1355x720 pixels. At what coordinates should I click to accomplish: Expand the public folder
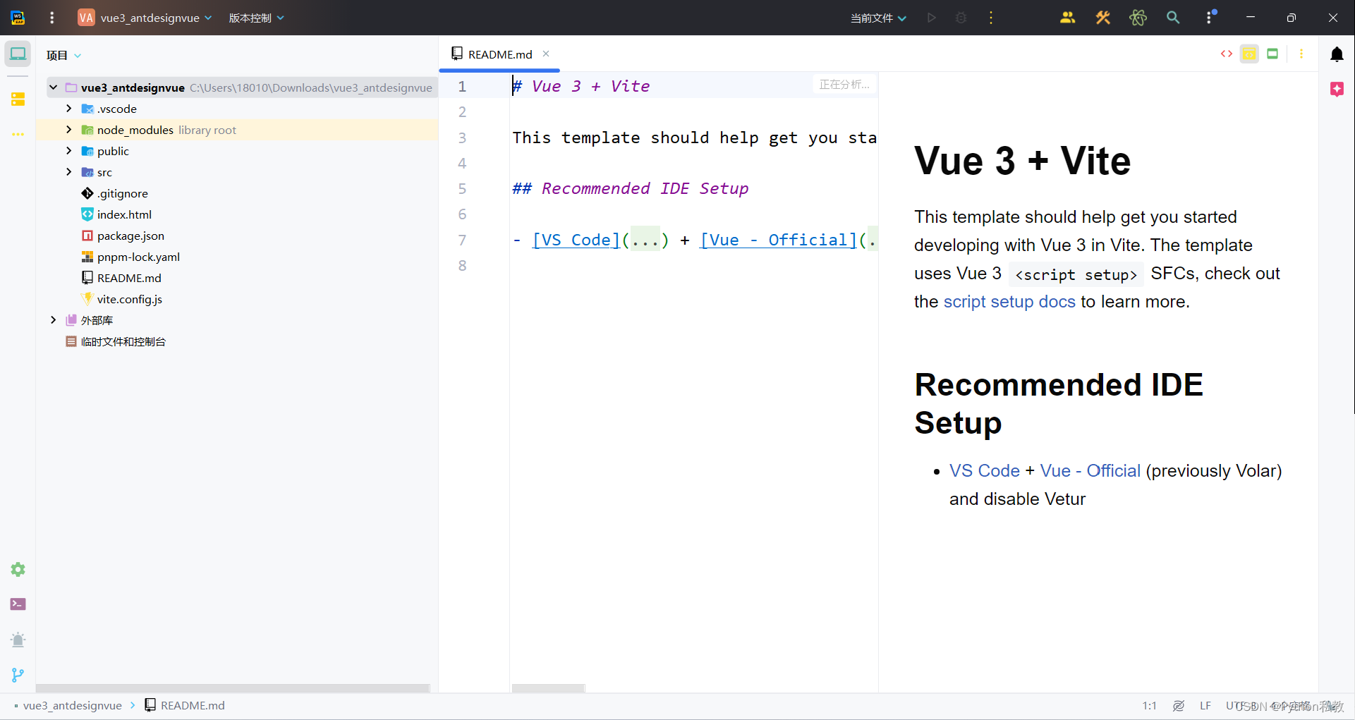coord(68,151)
